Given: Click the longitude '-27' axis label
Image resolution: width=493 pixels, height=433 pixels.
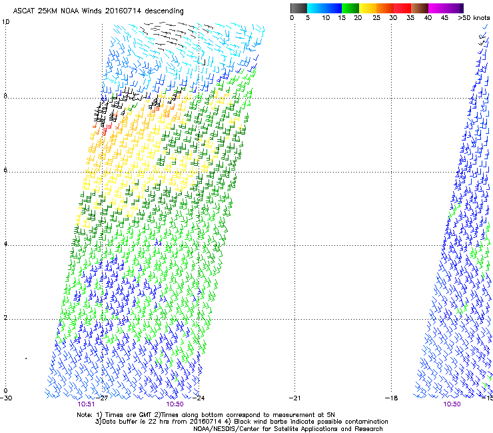Looking at the screenshot, I should point(102,398).
